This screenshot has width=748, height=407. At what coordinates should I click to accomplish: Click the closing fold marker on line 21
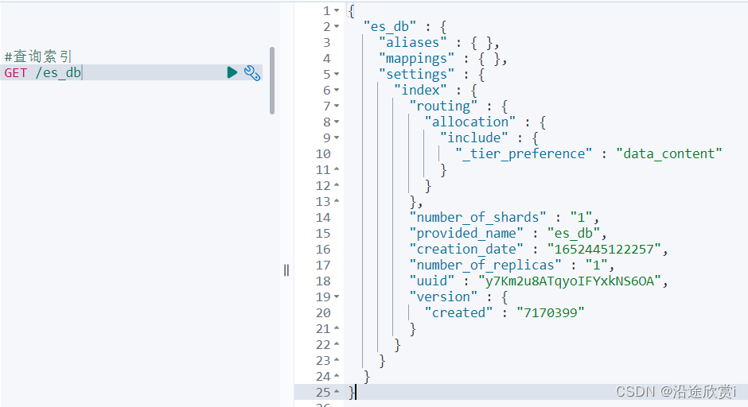click(337, 329)
